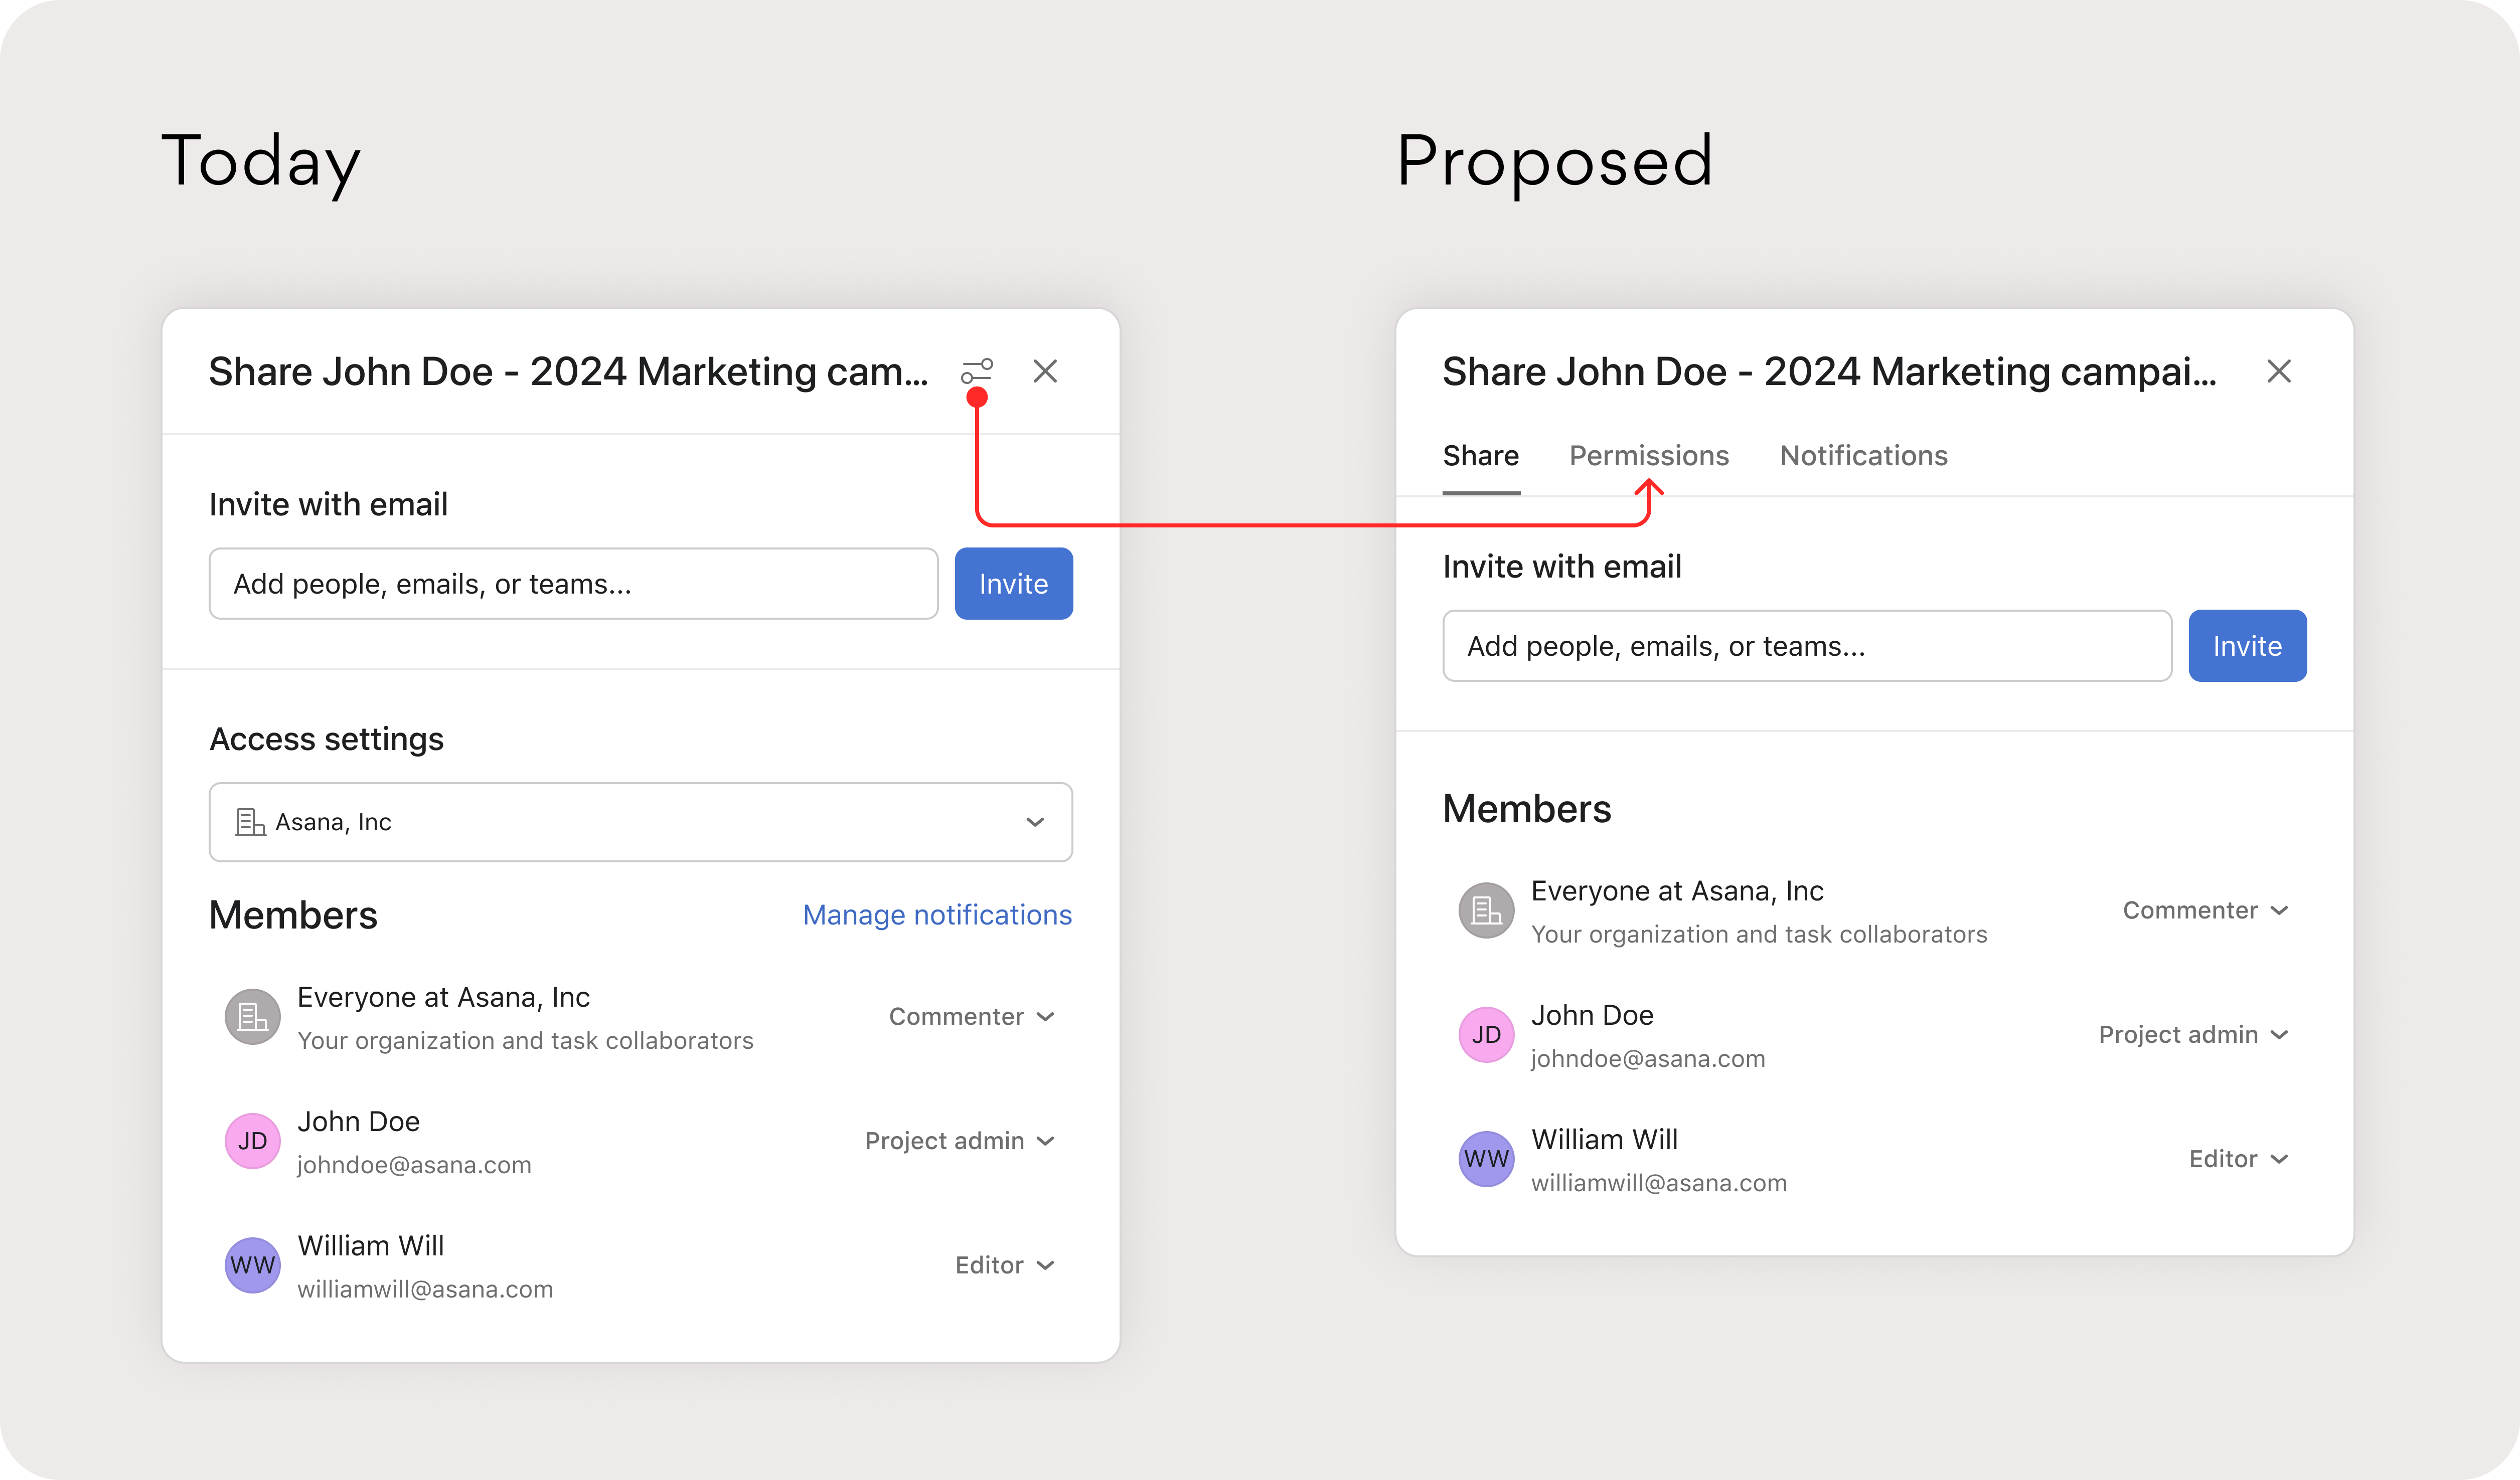Click William Will's WW avatar in Today dialog
The height and width of the screenshot is (1480, 2520).
click(252, 1265)
